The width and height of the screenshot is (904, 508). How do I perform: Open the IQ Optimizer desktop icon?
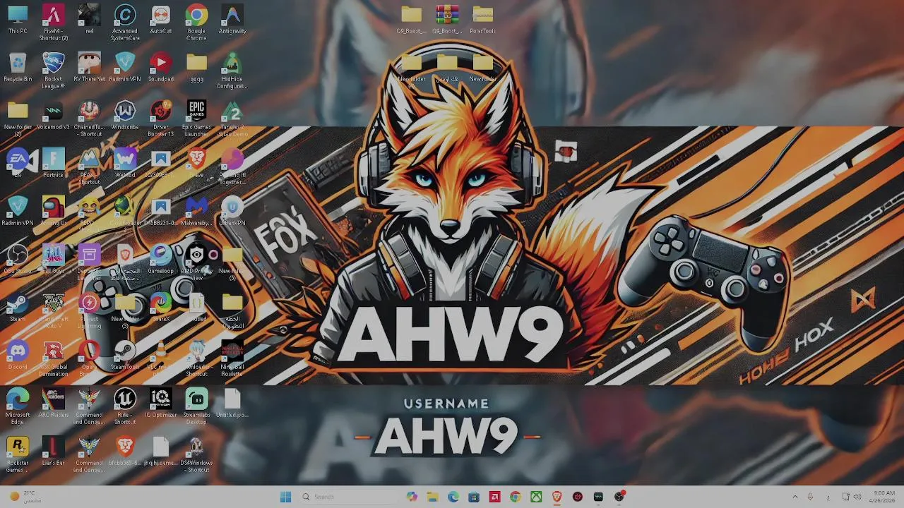[161, 404]
